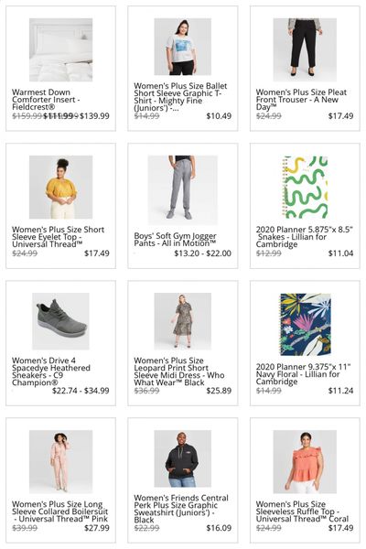Viewport: 366px width, 549px height.
Task: Select the Navy Floral 2020 Planner image
Action: pos(305,324)
